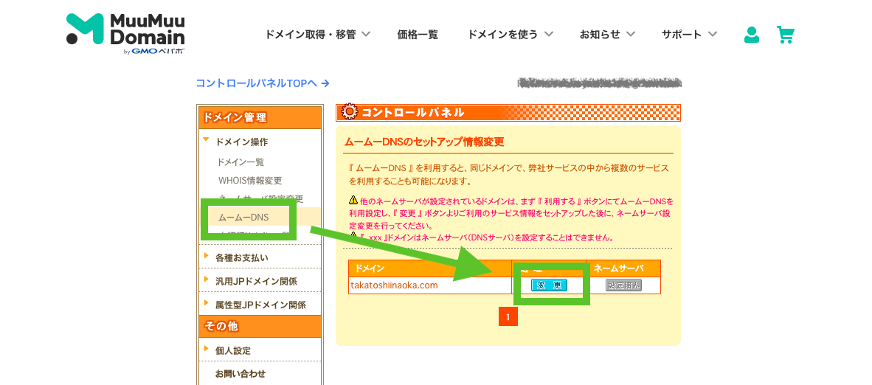Open お問い合わせ in sidebar

(x=241, y=373)
